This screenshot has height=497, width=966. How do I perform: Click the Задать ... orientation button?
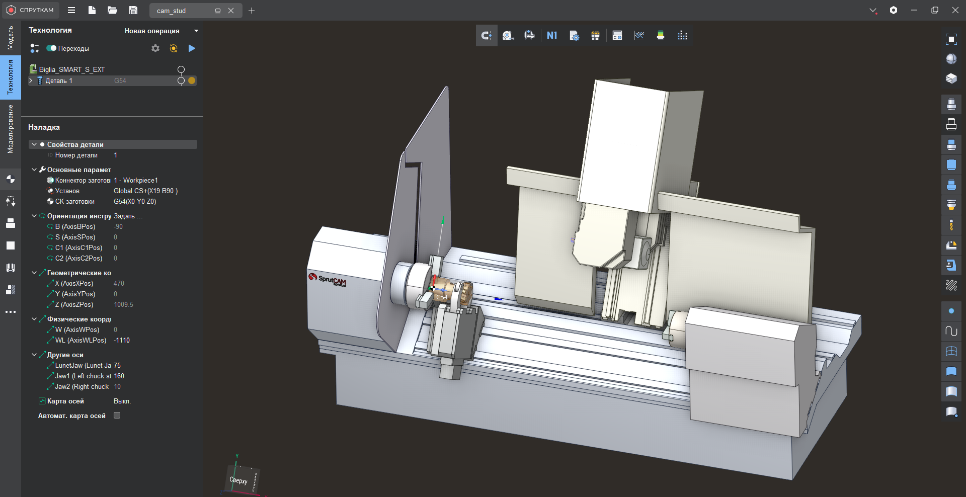(128, 216)
